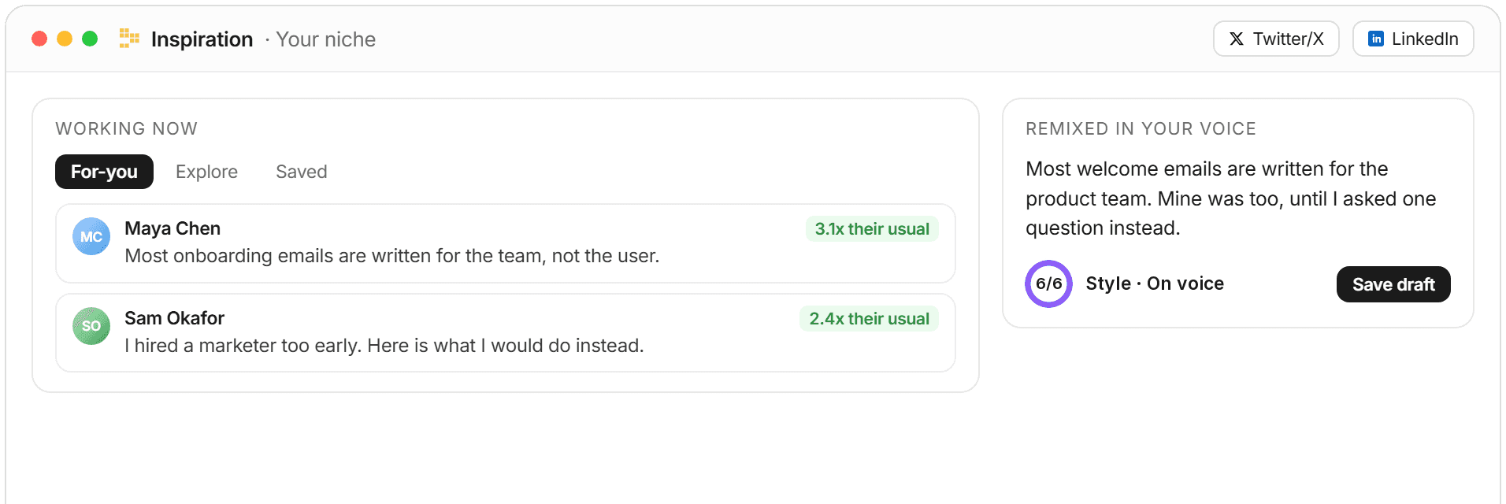Viewport: 1506px width, 504px height.
Task: Click the red close window dot
Action: [39, 39]
